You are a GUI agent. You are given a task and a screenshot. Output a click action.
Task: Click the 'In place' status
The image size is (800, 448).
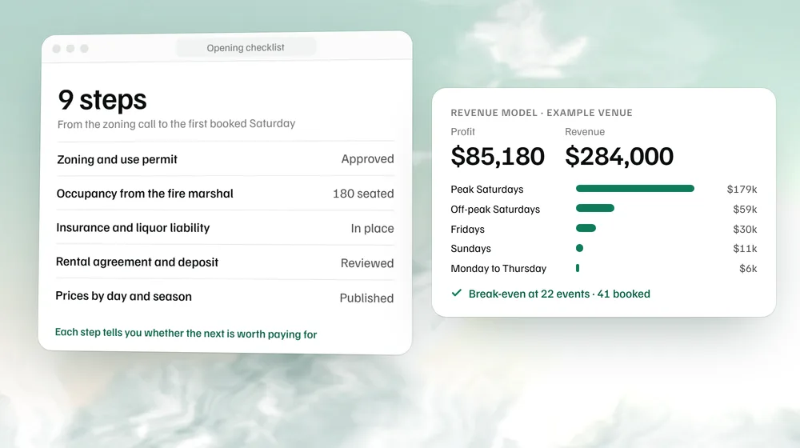pyautogui.click(x=372, y=228)
